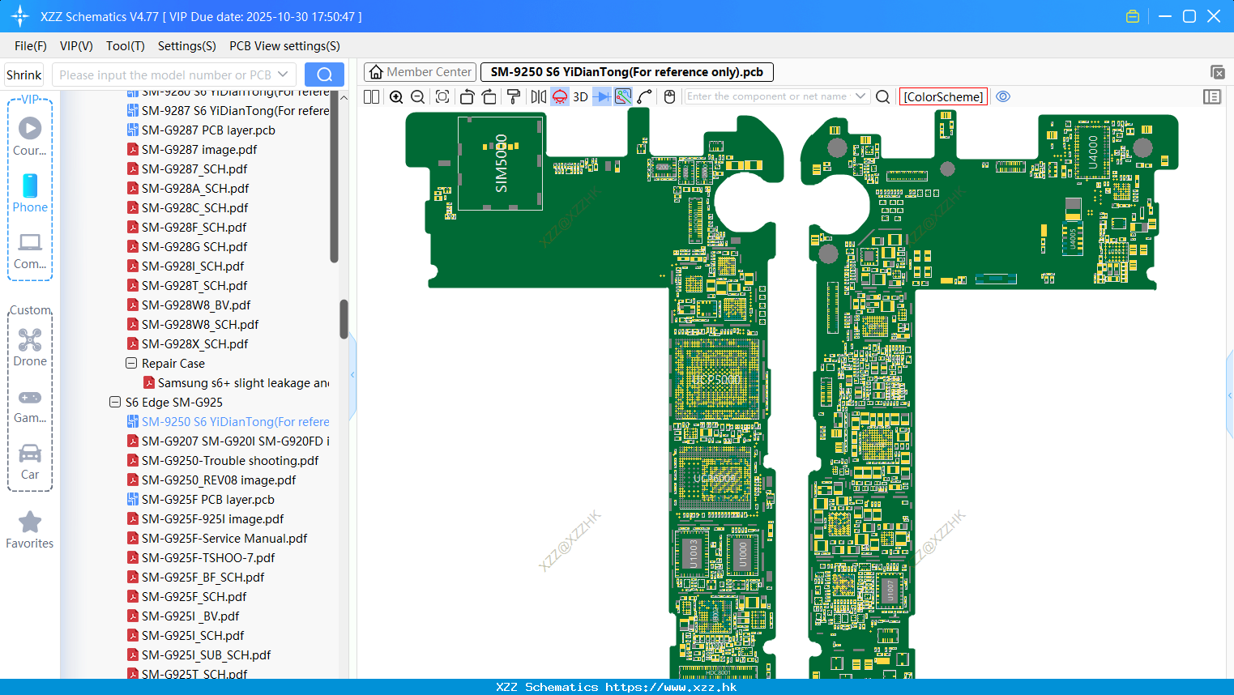
Task: Open Samsung s6+ slight leakage repair case
Action: click(243, 382)
